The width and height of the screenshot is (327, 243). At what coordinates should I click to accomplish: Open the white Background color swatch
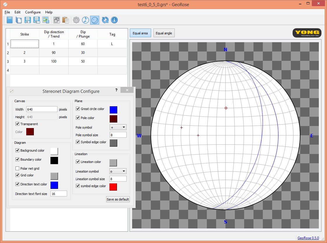[54, 151]
